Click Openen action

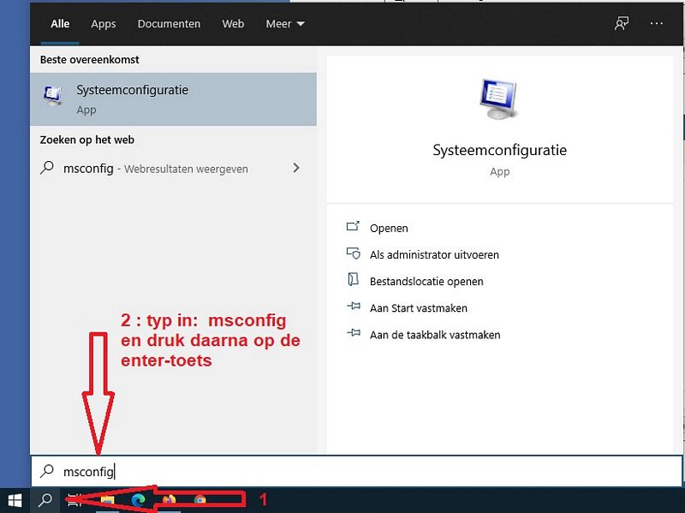[389, 228]
